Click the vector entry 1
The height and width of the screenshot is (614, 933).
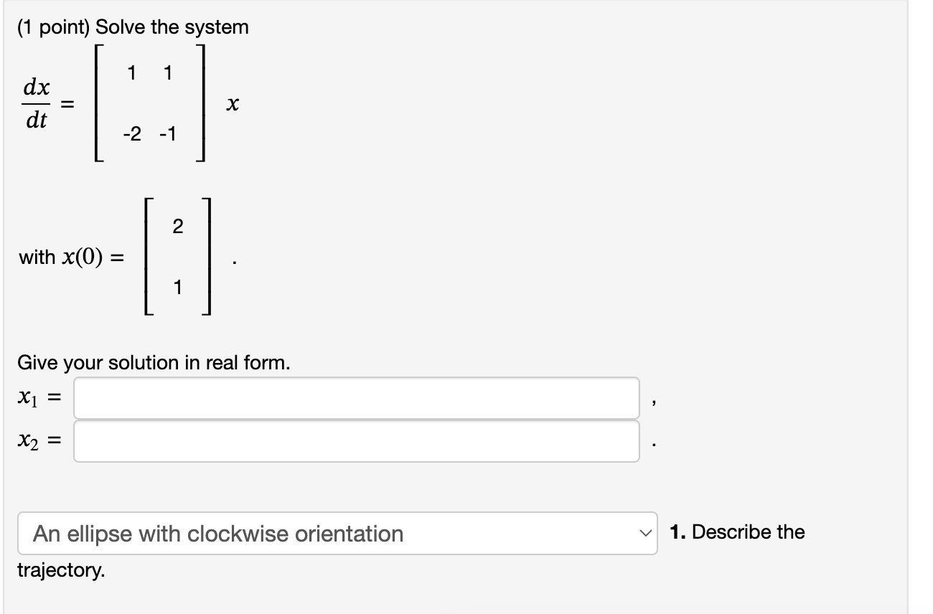[x=177, y=286]
